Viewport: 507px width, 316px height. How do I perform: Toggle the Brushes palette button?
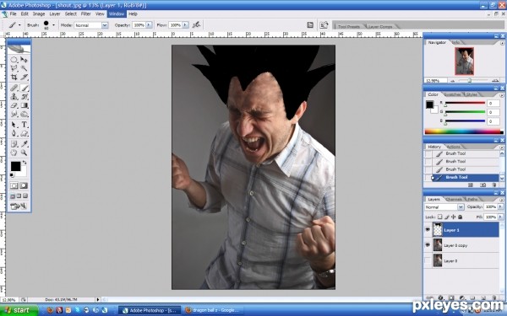click(x=310, y=24)
